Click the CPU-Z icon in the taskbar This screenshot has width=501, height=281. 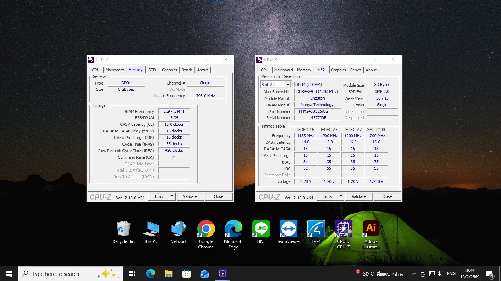tap(222, 274)
